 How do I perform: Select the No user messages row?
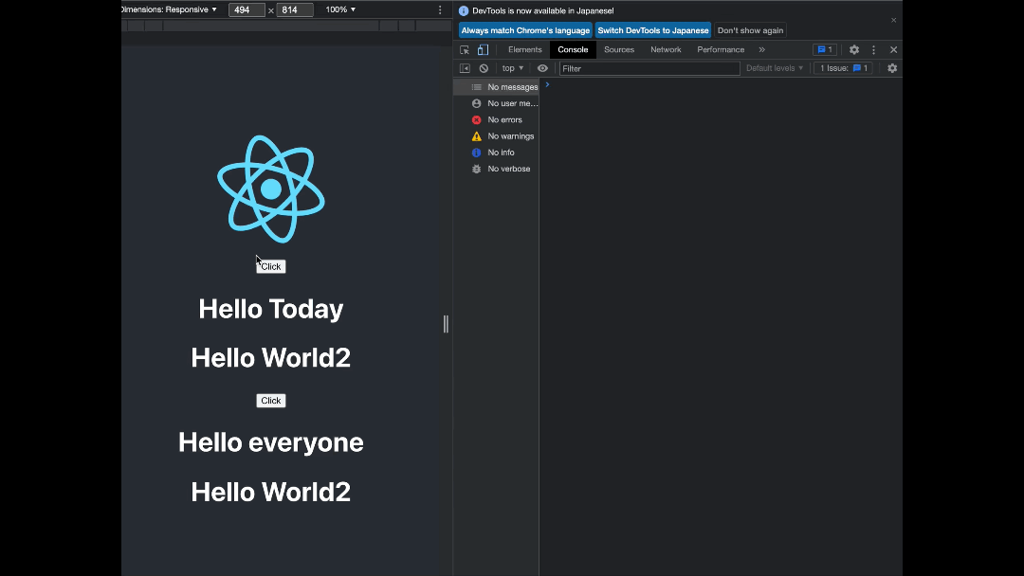tap(496, 103)
